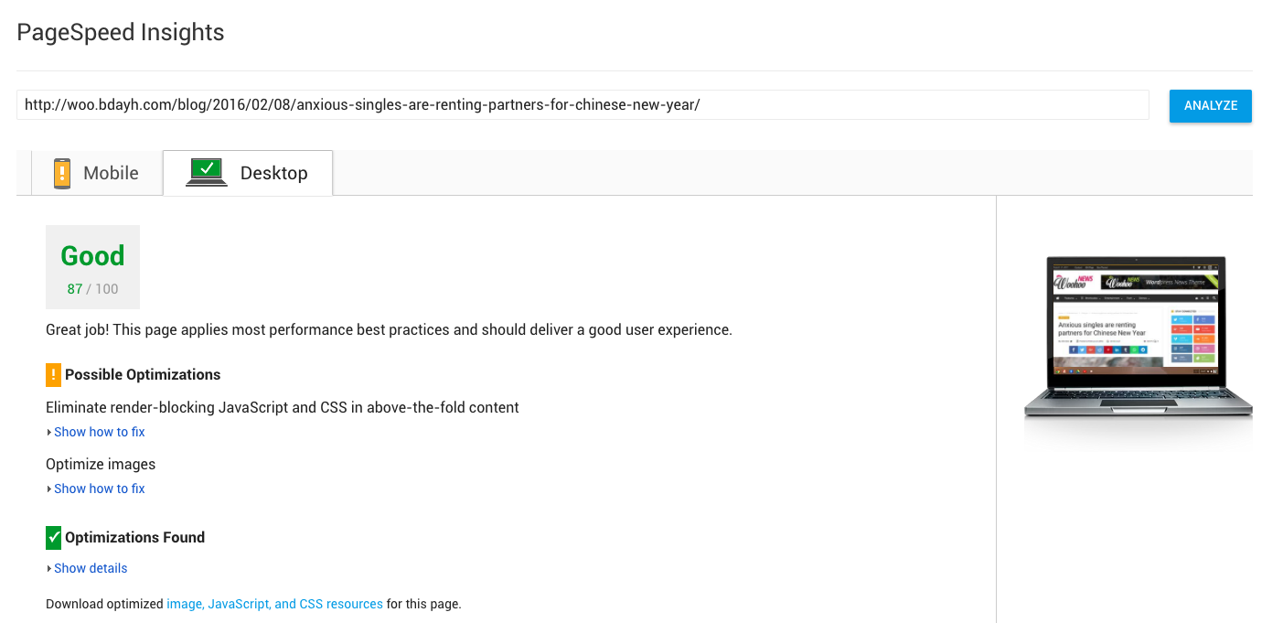Click the green laptop checkmark icon
Screen dimensions: 1283x623
tap(206, 172)
